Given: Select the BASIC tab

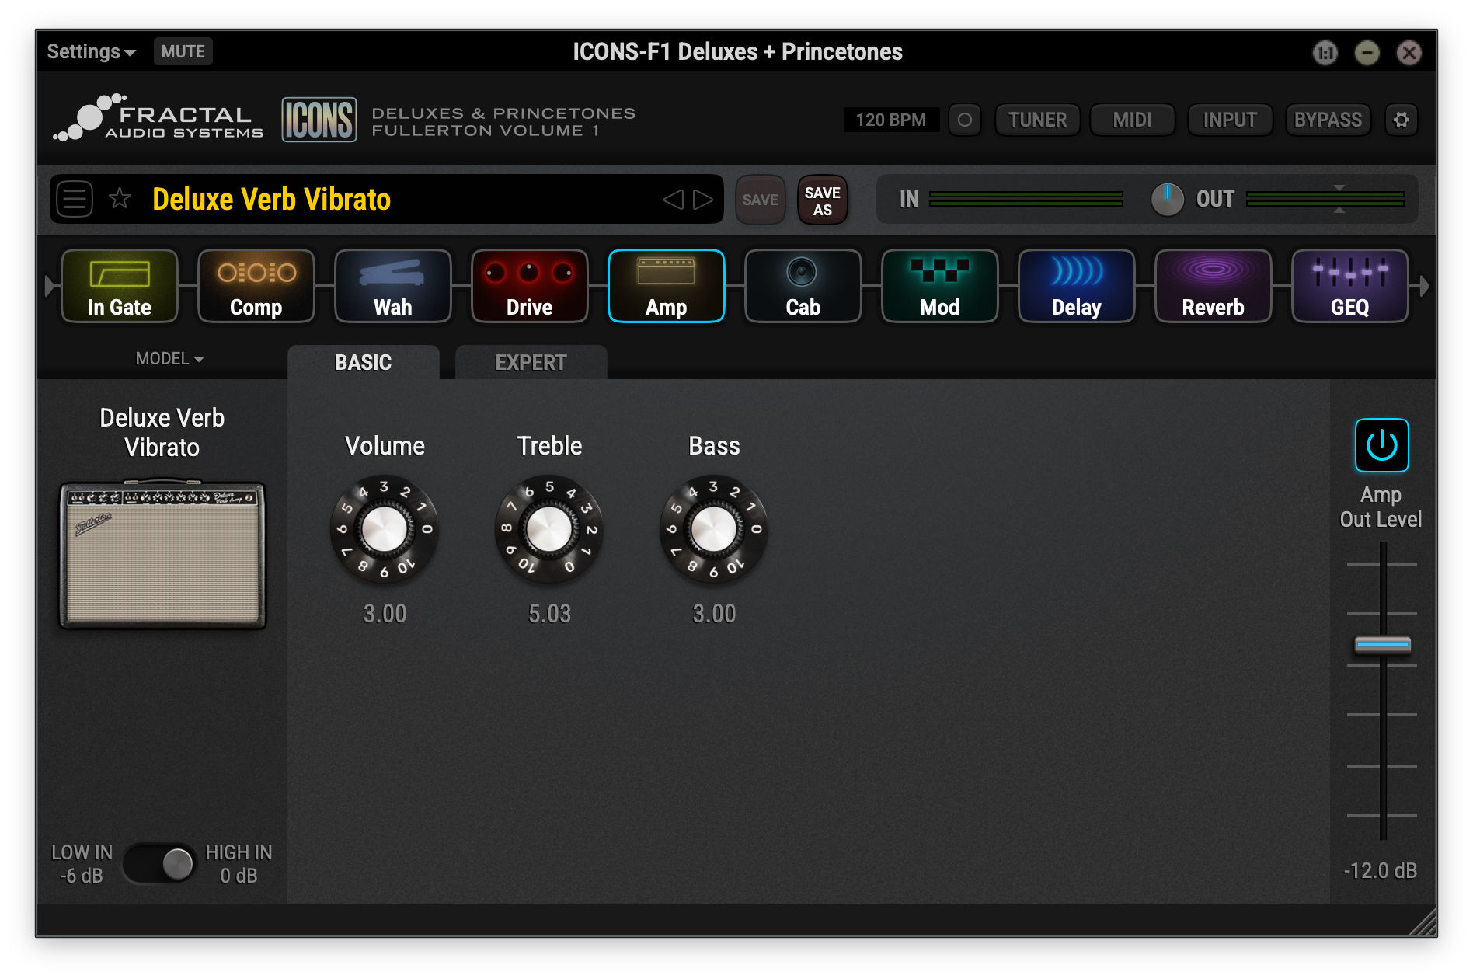Looking at the screenshot, I should pyautogui.click(x=363, y=362).
